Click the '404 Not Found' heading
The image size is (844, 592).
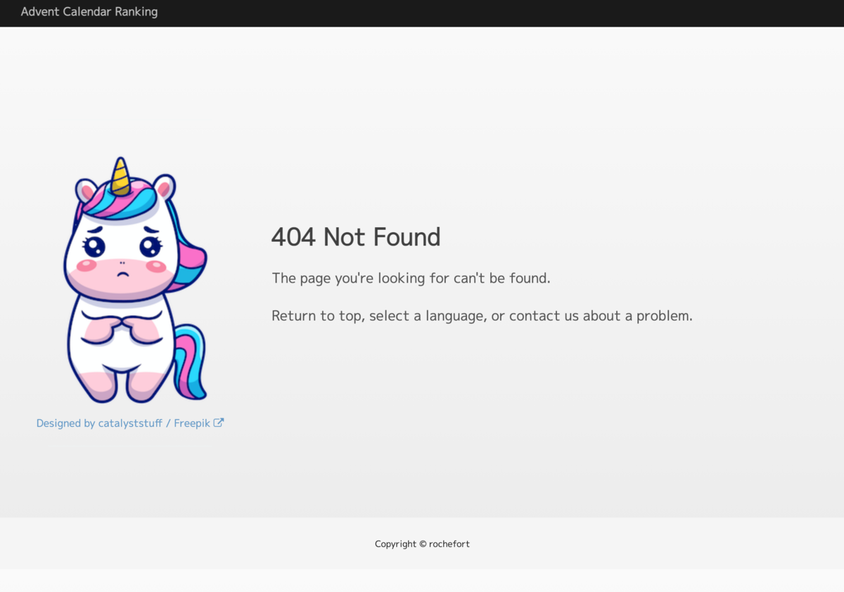356,237
